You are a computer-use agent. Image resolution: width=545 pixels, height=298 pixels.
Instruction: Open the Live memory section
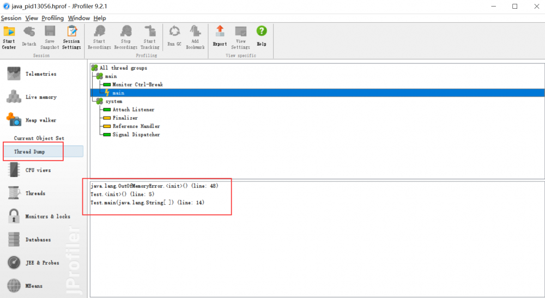(31, 97)
